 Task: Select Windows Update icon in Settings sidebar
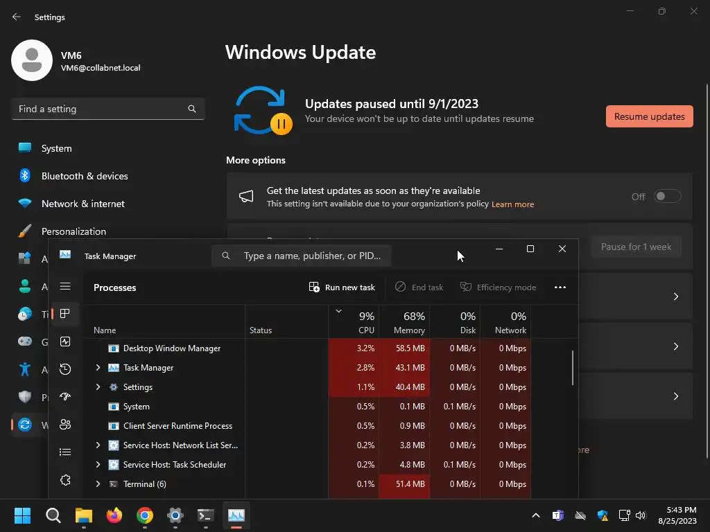click(25, 425)
